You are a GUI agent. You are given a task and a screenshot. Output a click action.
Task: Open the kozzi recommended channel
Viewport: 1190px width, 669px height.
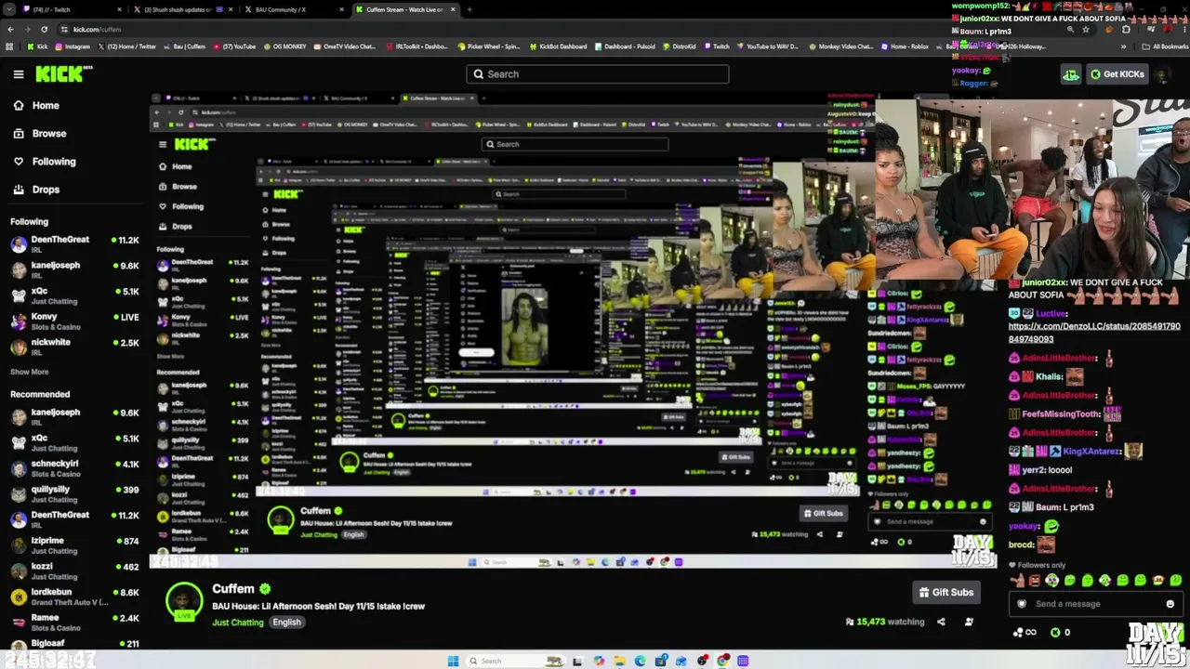[x=74, y=571]
